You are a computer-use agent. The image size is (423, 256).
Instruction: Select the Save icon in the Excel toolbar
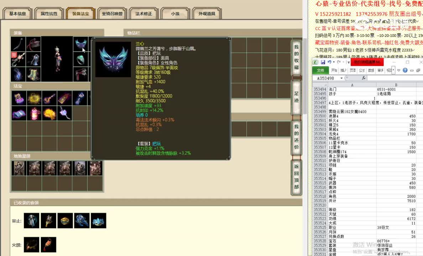tap(323, 62)
